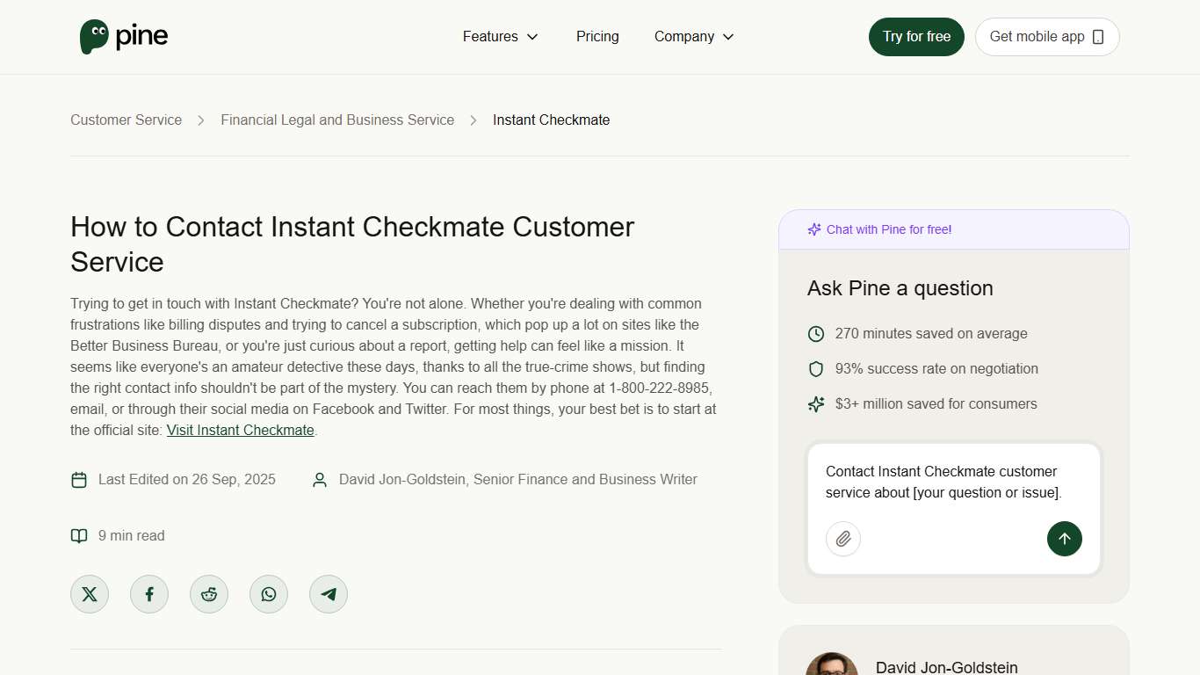Submit the question with the arrow button
Image resolution: width=1200 pixels, height=675 pixels.
coord(1065,539)
